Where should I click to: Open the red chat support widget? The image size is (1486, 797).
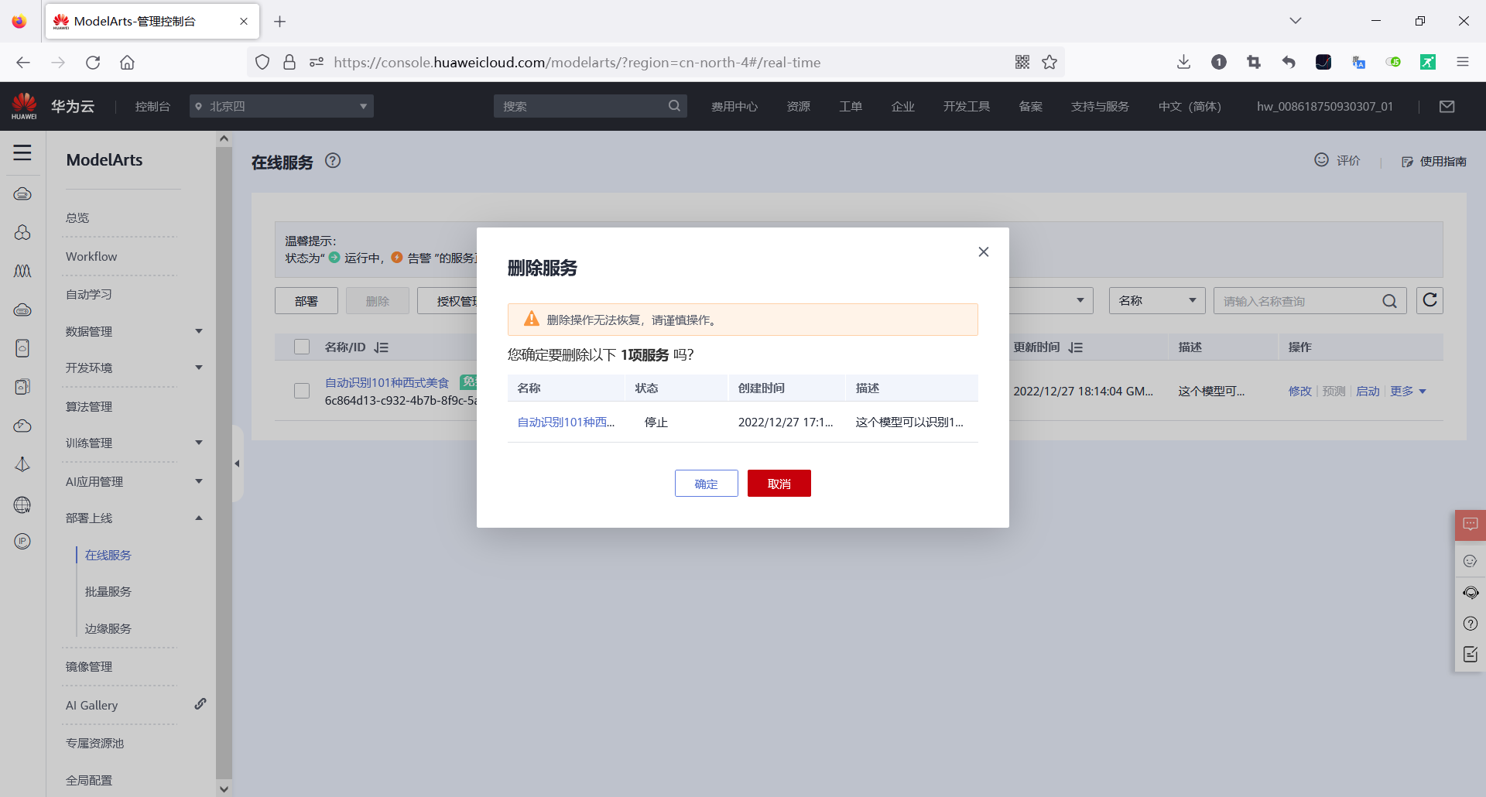(1471, 525)
